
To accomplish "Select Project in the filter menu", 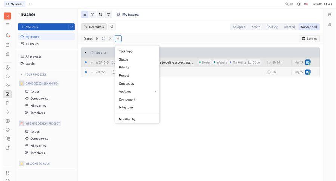I will [x=137, y=76].
